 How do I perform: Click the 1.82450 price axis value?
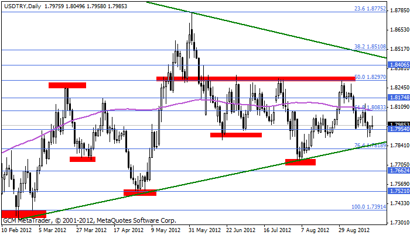399,87
